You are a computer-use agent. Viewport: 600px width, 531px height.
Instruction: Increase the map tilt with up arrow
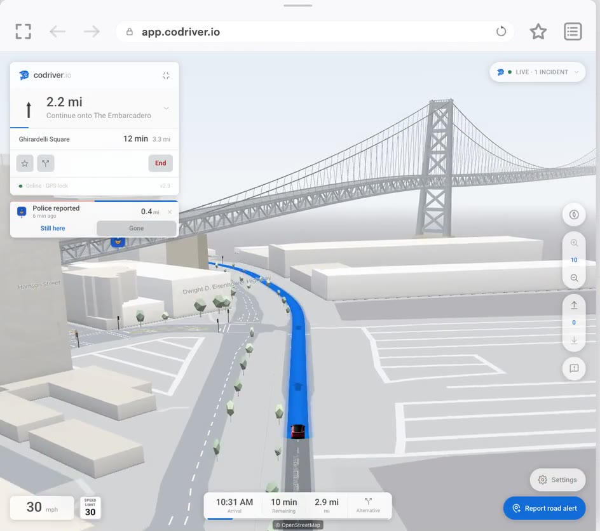pyautogui.click(x=573, y=305)
